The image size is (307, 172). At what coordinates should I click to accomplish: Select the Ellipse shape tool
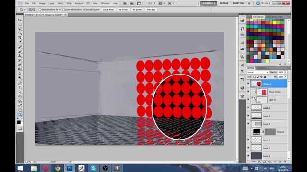coord(20,97)
